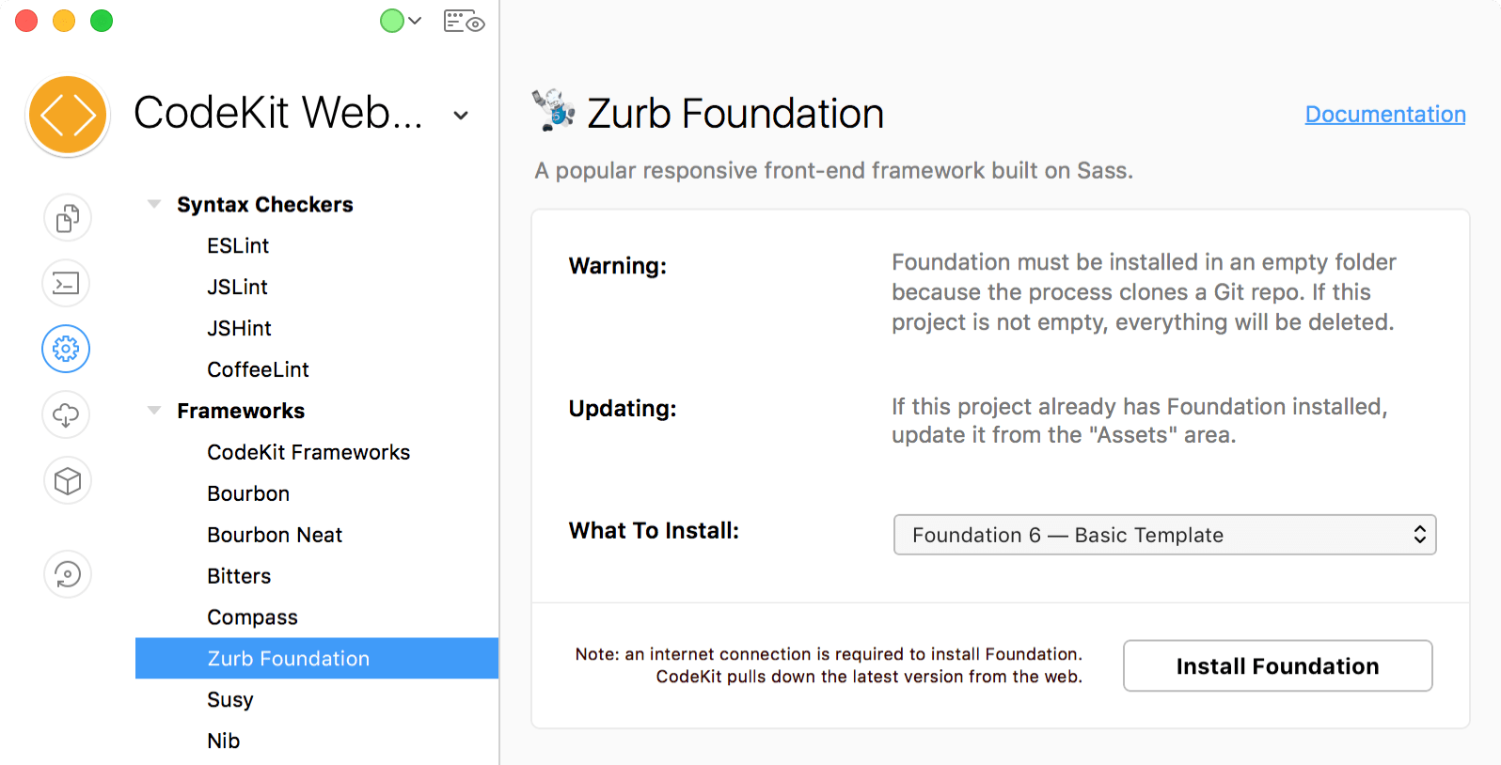Collapse the Syntax Checkers section
Image resolution: width=1501 pixels, height=765 pixels.
154,203
